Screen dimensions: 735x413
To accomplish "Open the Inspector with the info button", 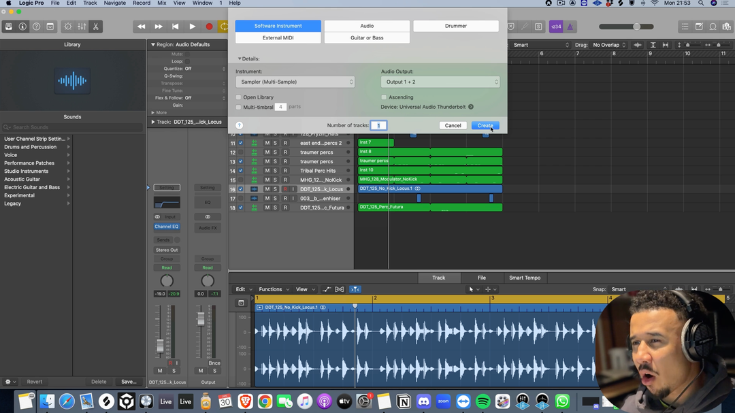I will [22, 27].
